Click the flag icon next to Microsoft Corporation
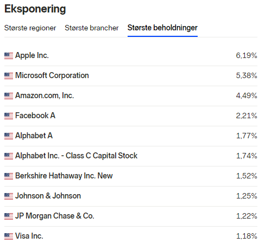Screen dimensions: 265x250 point(9,76)
